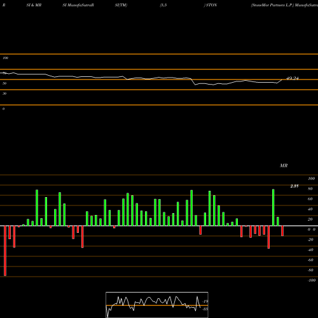
Task: Click the MR value 2.85 label
Action: [x=294, y=186]
